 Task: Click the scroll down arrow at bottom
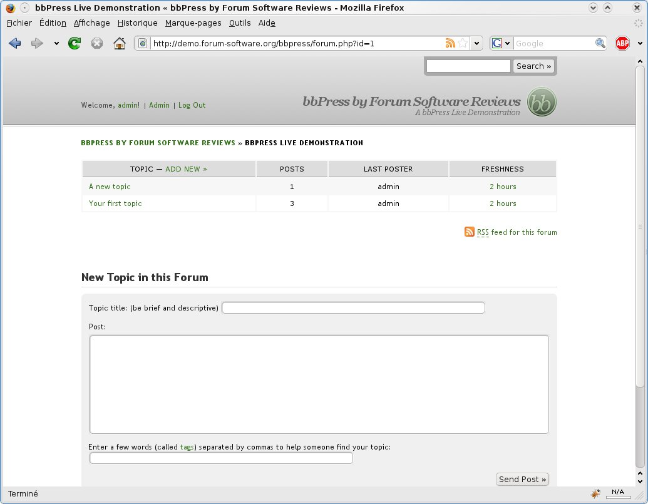click(x=640, y=481)
